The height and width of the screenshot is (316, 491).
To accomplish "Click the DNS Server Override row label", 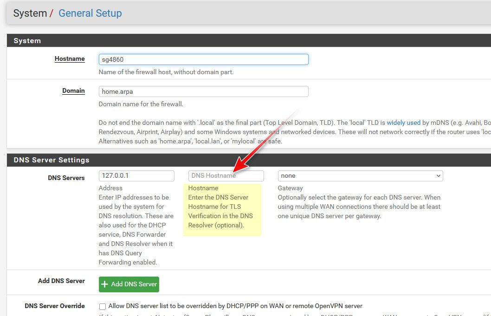I will coord(55,306).
